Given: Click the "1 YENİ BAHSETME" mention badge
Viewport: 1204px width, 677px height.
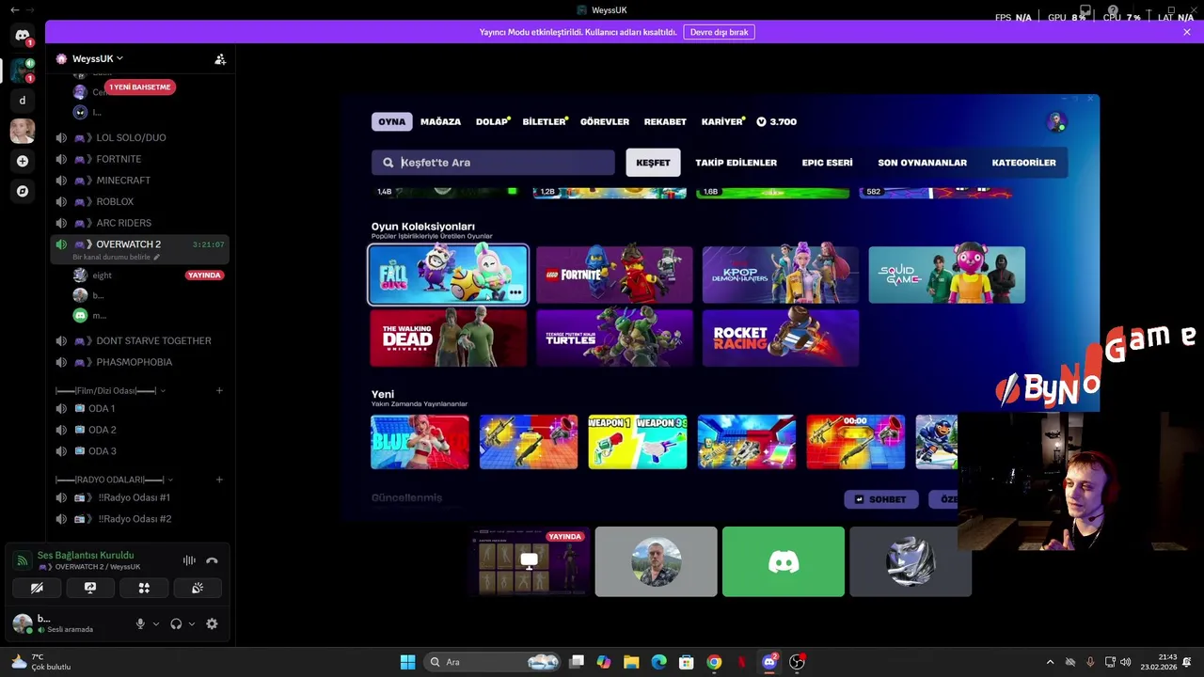Looking at the screenshot, I should coord(140,87).
